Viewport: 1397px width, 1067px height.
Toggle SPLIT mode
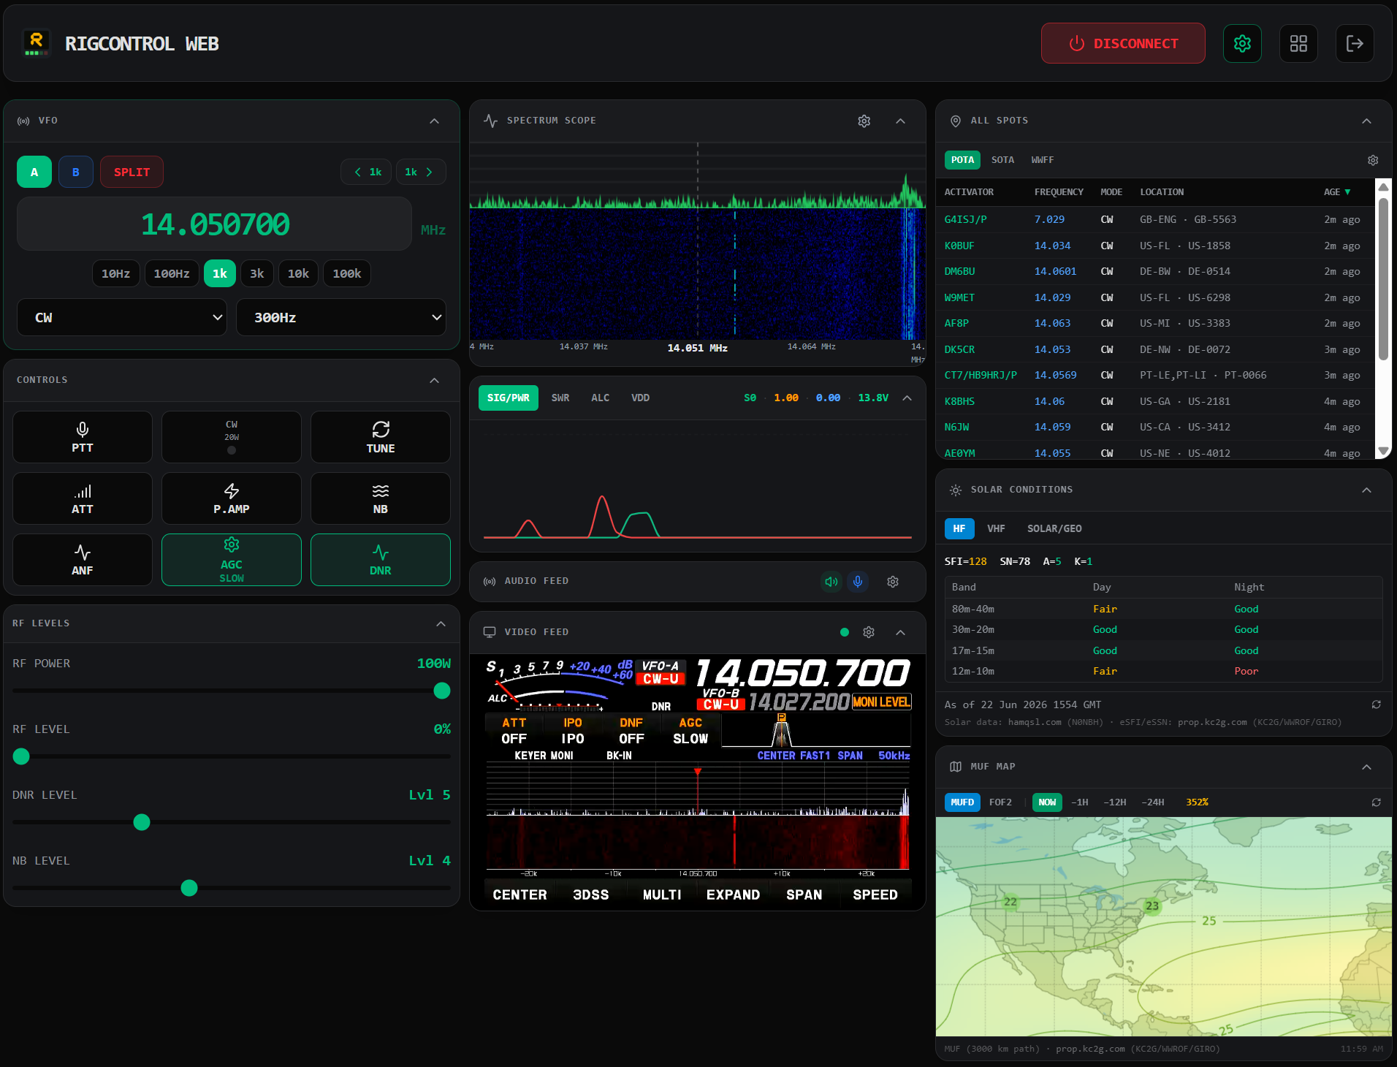click(132, 172)
